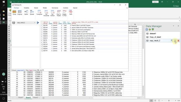Image resolution: width=181 pixels, height=102 pixels.
Task: Click Excel vertical scrollbar down arrow
Action: tap(143, 96)
